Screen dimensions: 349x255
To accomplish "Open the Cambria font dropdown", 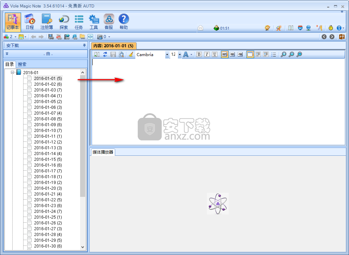I will point(167,54).
